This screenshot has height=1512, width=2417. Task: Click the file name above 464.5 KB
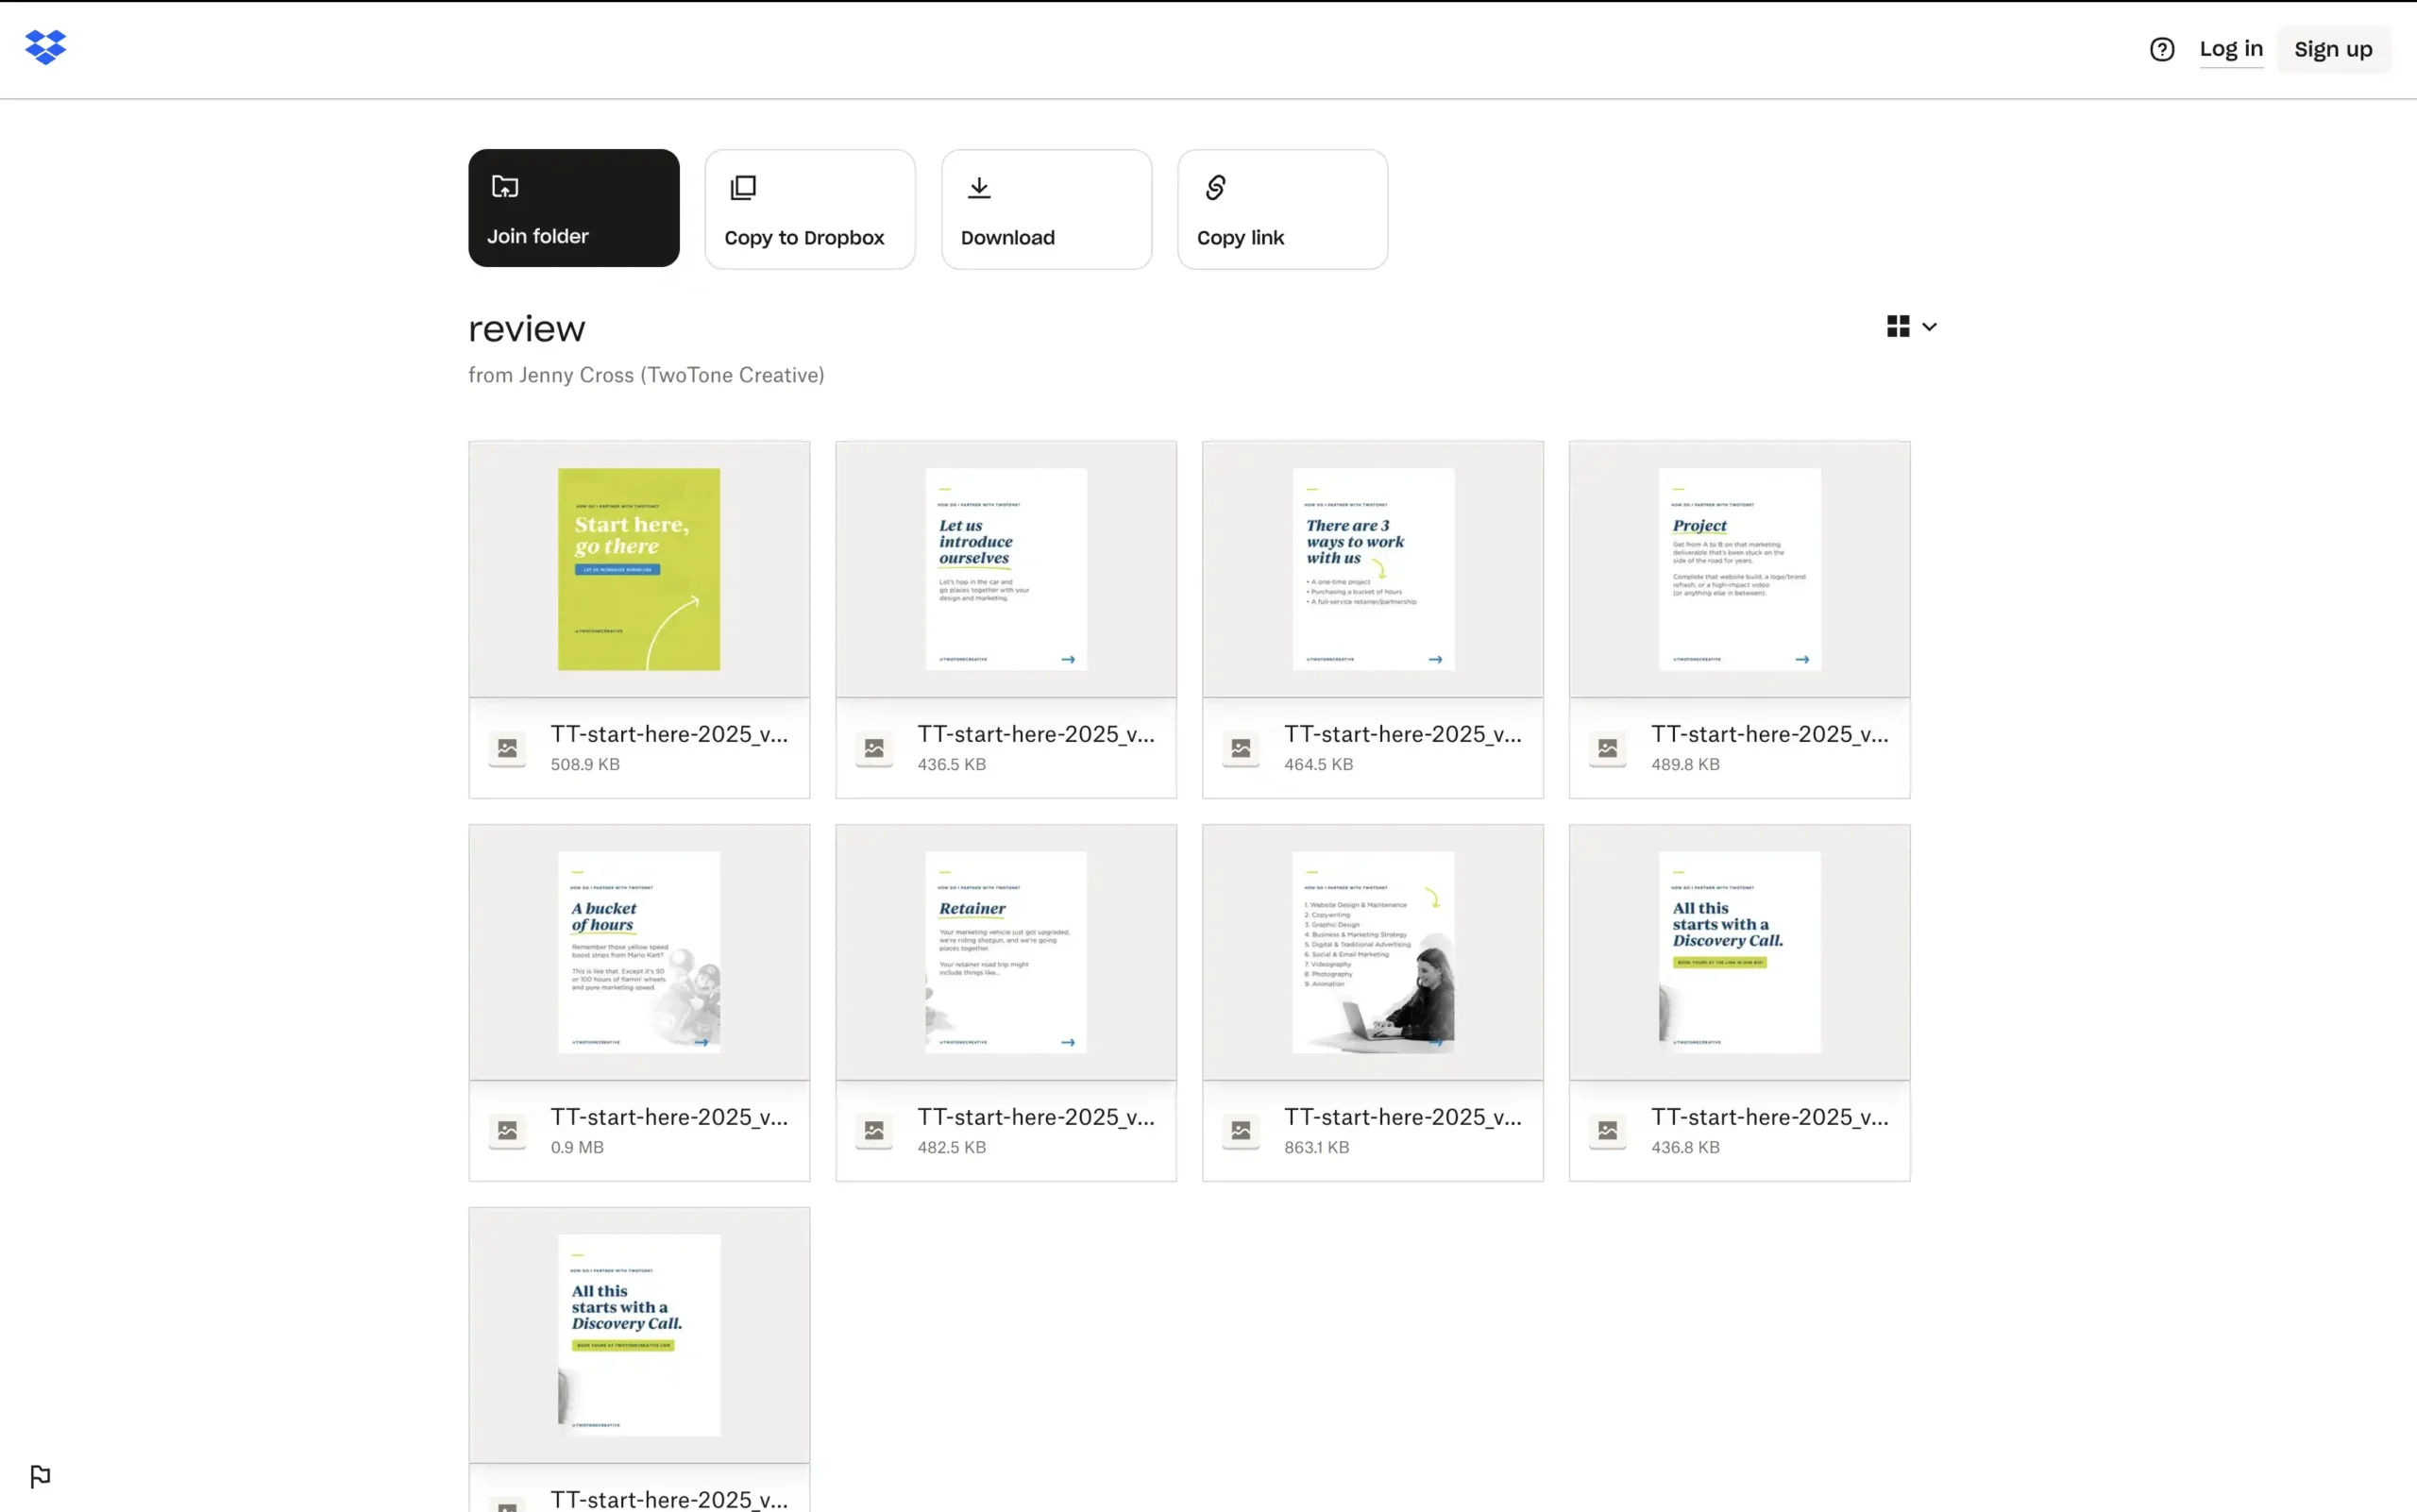pos(1403,734)
